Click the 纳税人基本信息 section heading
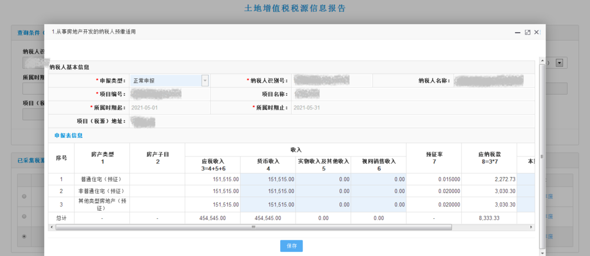Image resolution: width=590 pixels, height=256 pixels. point(69,68)
